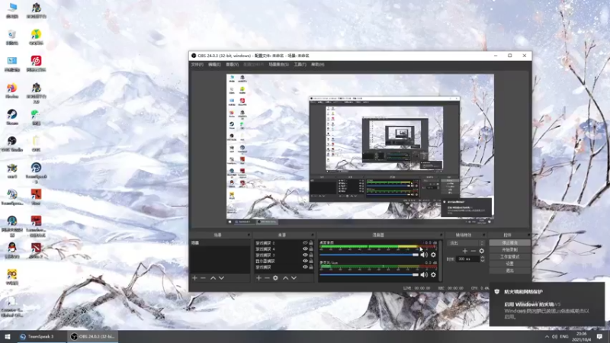The image size is (610, 343).
Task: Click the 桌面音频 volume slider
Action: 369,255
